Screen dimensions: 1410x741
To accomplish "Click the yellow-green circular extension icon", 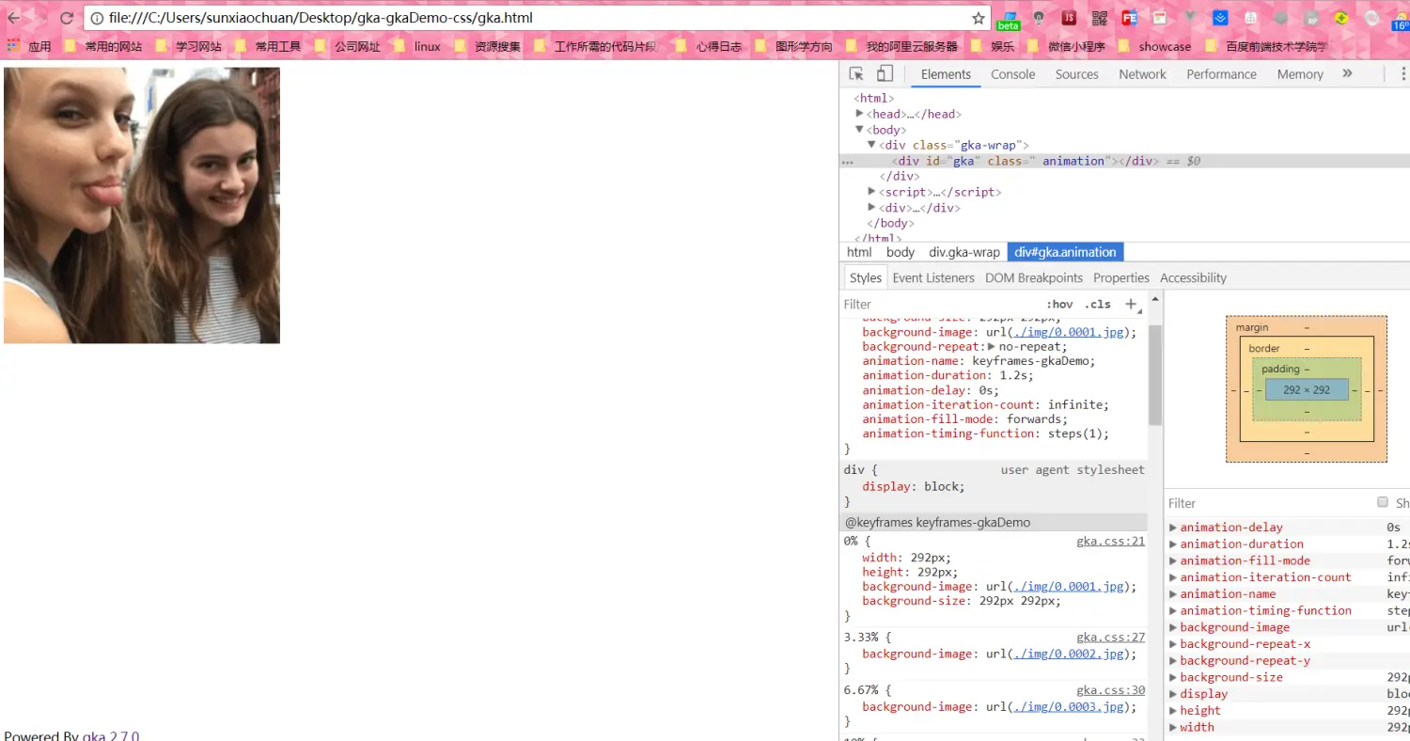I will (x=1341, y=18).
